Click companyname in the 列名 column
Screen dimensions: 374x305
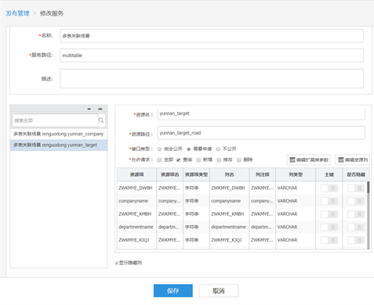(226, 201)
